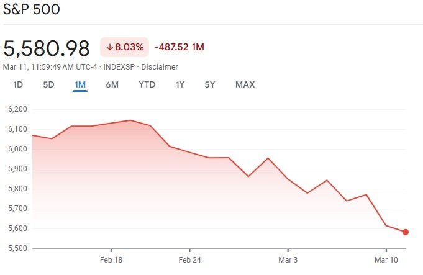Click the 5,580.98 index price
This screenshot has width=423, height=275.
pyautogui.click(x=47, y=48)
